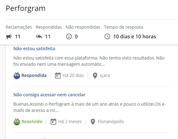Click the calendar icon beside Há 2 meses

53,122
